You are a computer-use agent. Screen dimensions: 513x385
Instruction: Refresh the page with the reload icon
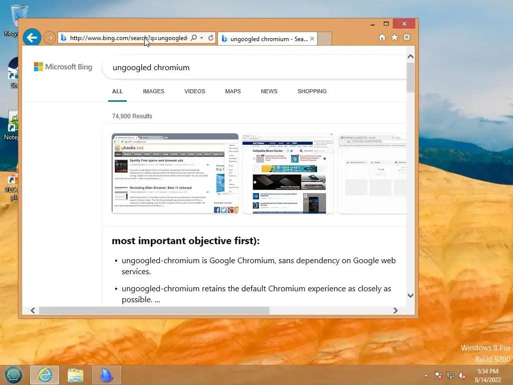(211, 38)
